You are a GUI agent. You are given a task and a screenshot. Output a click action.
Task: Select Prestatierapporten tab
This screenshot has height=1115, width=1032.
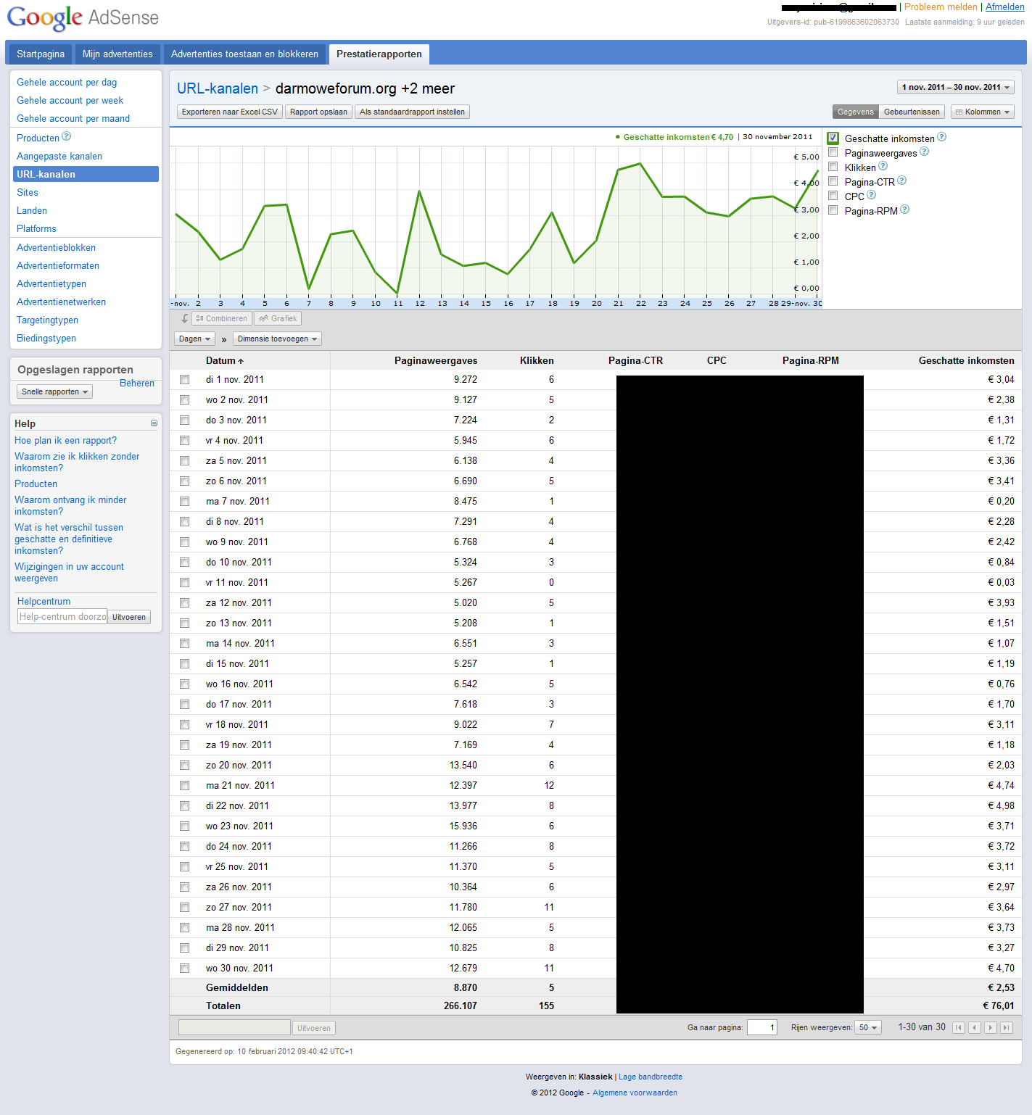(379, 54)
